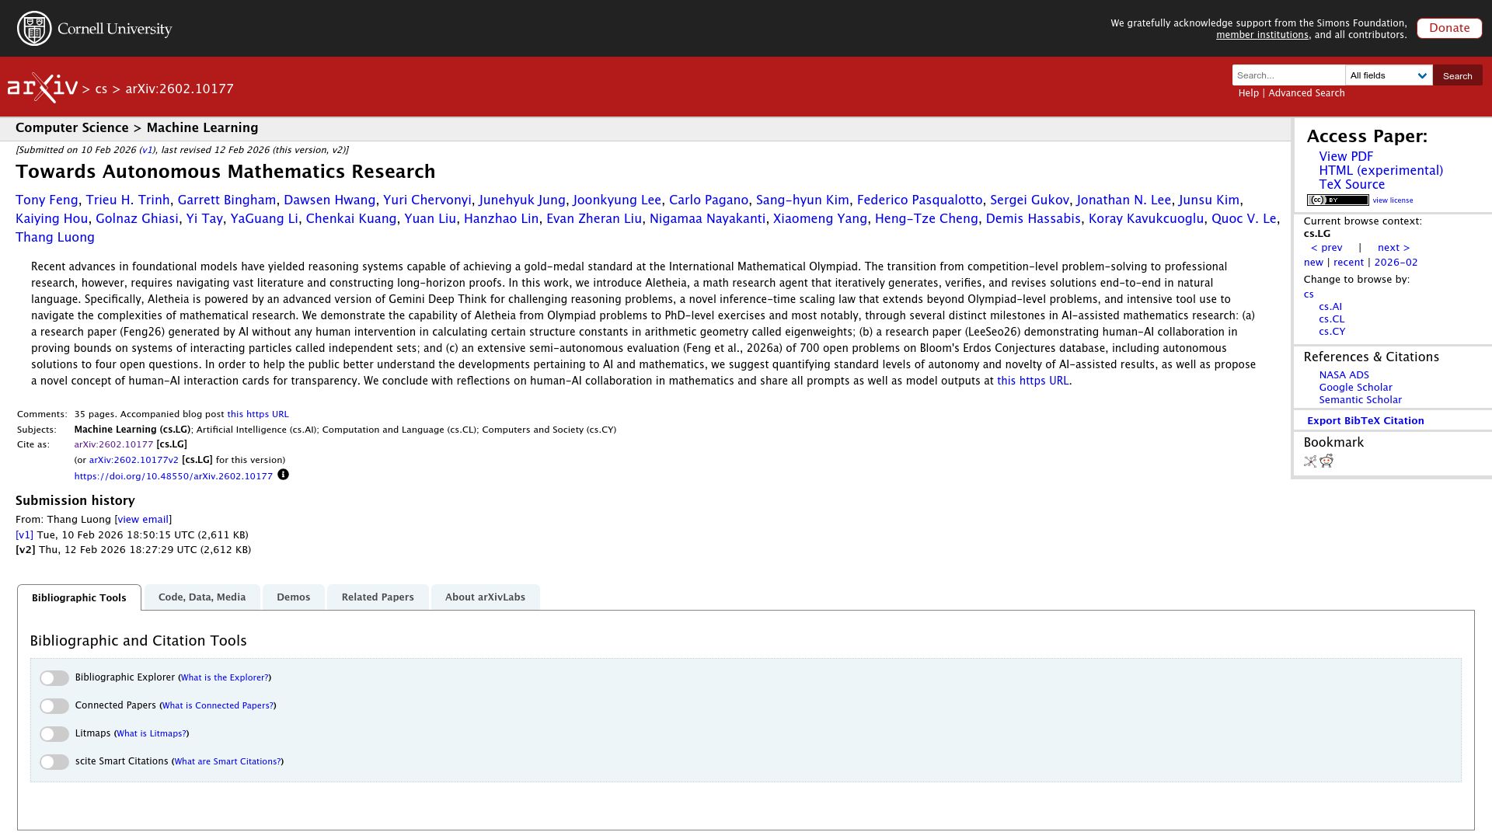Open author Demis Hassabis link

pos(1033,219)
